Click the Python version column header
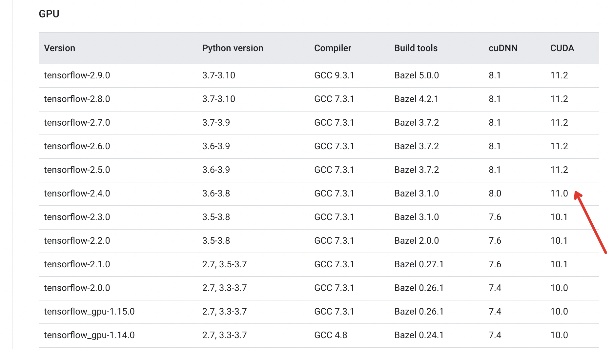614x349 pixels. coord(233,48)
